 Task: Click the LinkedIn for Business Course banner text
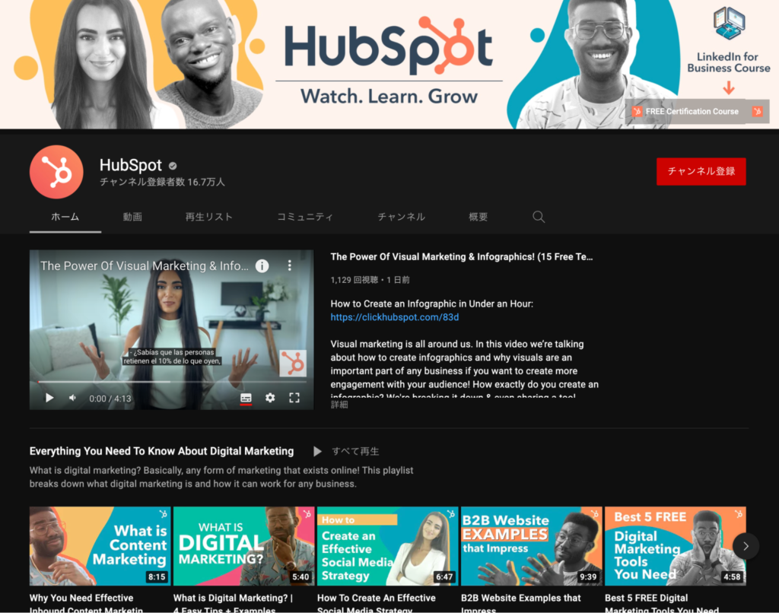click(x=729, y=62)
